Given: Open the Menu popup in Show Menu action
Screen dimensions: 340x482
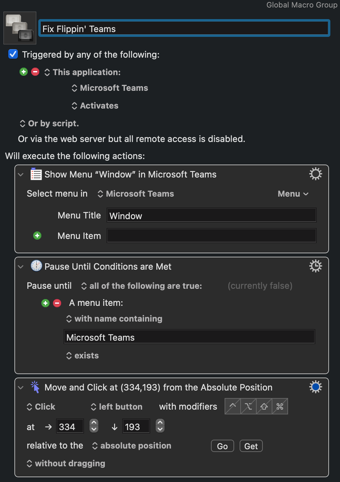Looking at the screenshot, I should (293, 194).
